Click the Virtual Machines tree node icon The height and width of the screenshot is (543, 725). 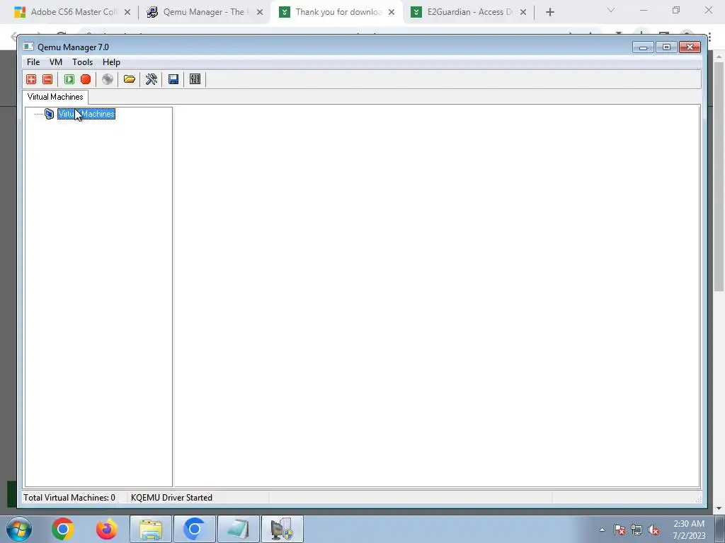49,114
